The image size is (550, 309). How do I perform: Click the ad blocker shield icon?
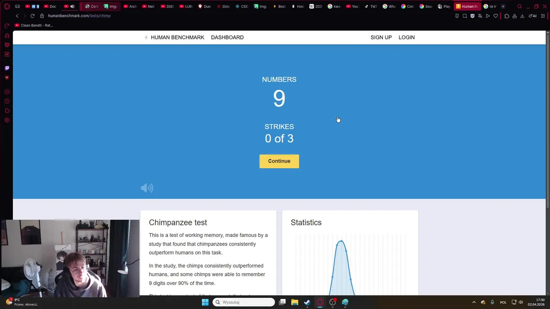[x=472, y=16]
